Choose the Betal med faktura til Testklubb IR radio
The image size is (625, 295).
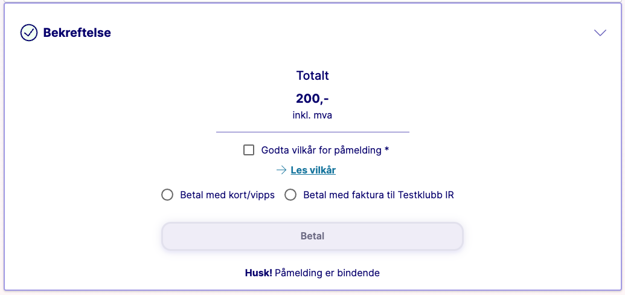pos(290,195)
